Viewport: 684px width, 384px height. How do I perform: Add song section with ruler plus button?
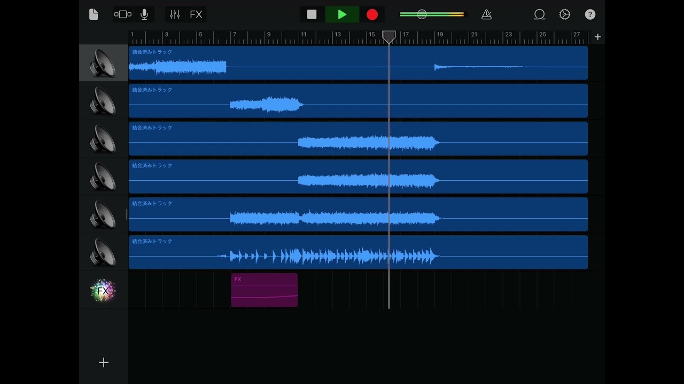point(597,37)
